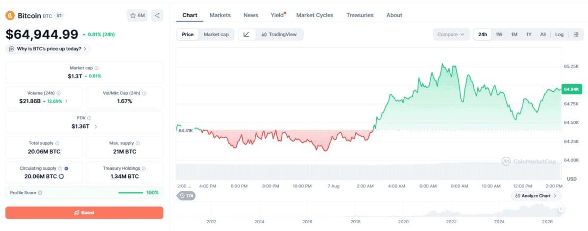The width and height of the screenshot is (588, 231).
Task: Click 2014 on the historical timeline
Action: point(259,222)
